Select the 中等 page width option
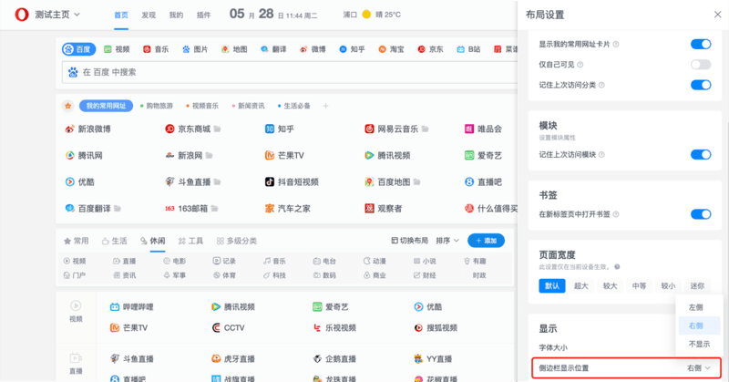This screenshot has width=729, height=382. [x=640, y=285]
